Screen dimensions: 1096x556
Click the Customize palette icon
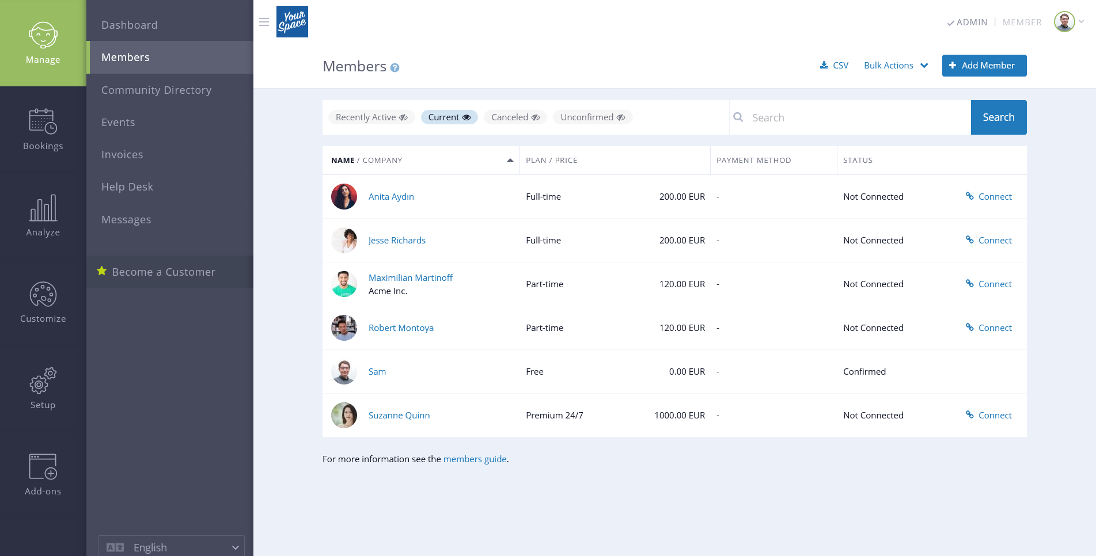pyautogui.click(x=43, y=295)
